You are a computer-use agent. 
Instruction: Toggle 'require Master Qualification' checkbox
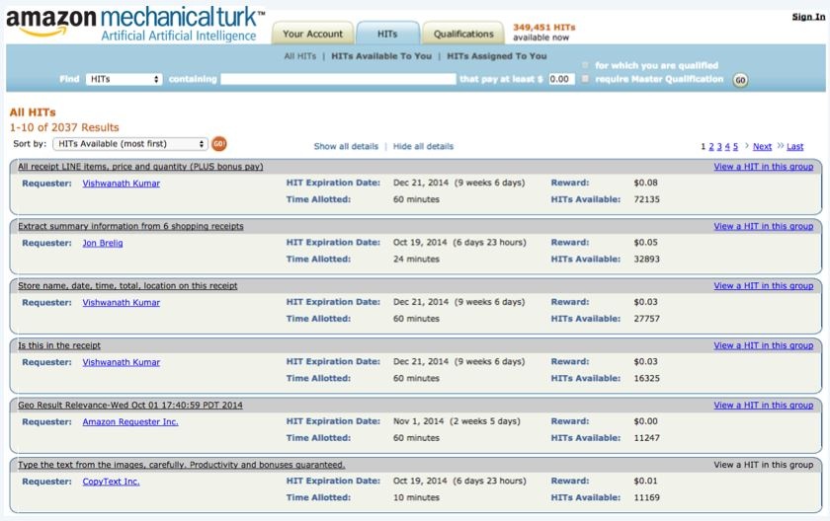point(585,79)
